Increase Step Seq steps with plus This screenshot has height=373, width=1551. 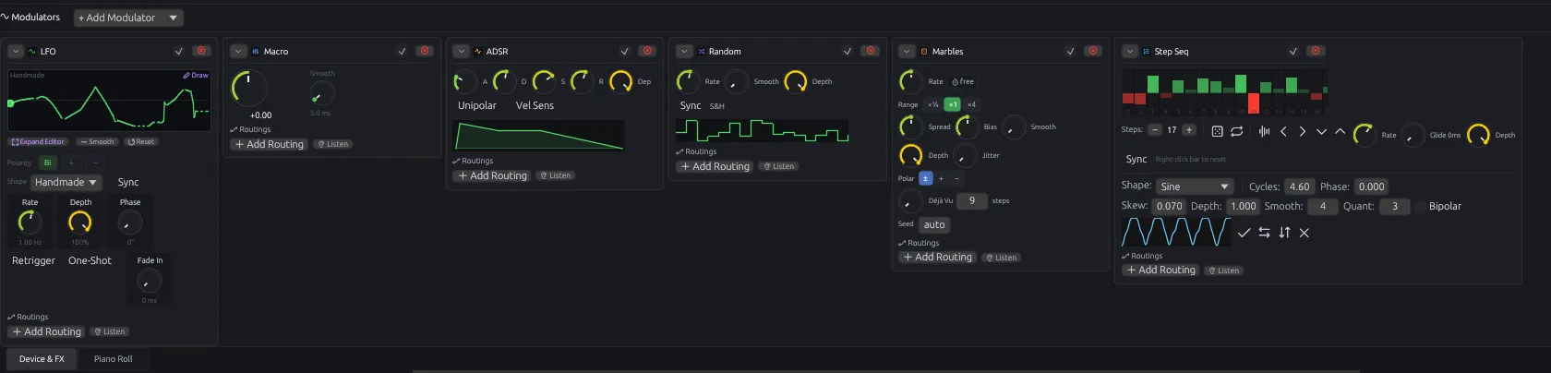pyautogui.click(x=1189, y=130)
